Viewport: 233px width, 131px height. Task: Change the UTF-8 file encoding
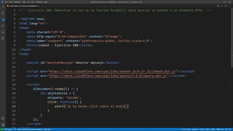click(x=202, y=130)
